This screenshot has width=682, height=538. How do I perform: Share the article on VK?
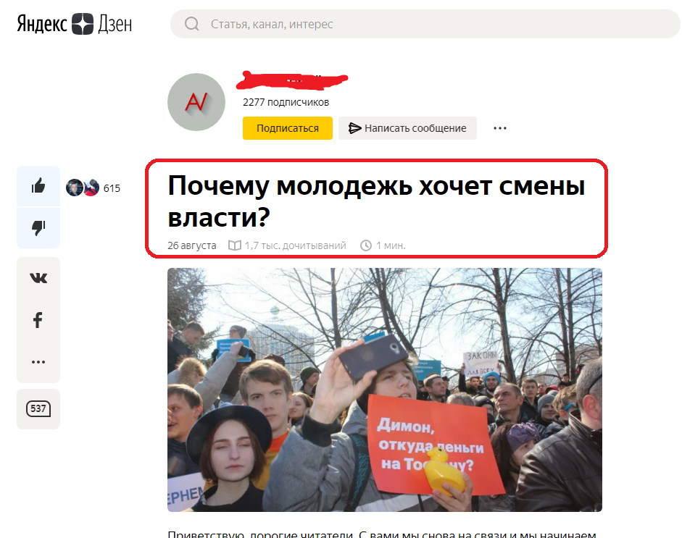tap(38, 278)
